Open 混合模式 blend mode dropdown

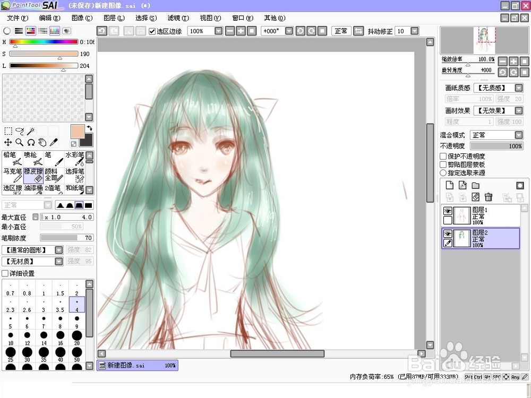click(x=518, y=135)
